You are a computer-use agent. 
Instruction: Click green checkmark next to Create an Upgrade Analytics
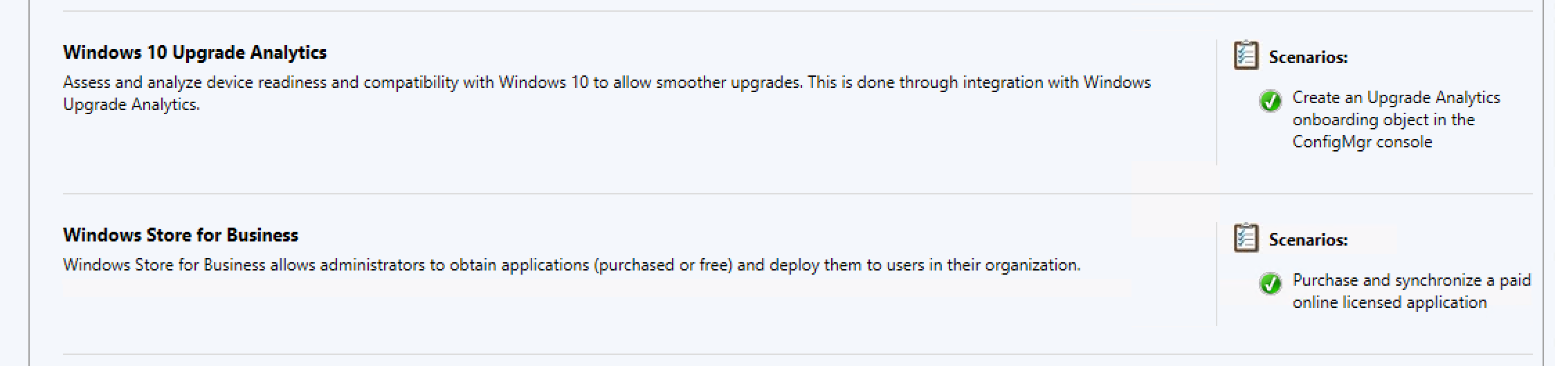tap(1271, 101)
